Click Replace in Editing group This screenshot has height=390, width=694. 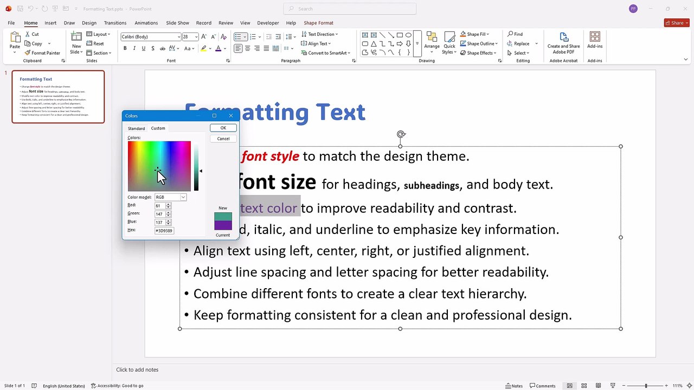click(x=518, y=43)
